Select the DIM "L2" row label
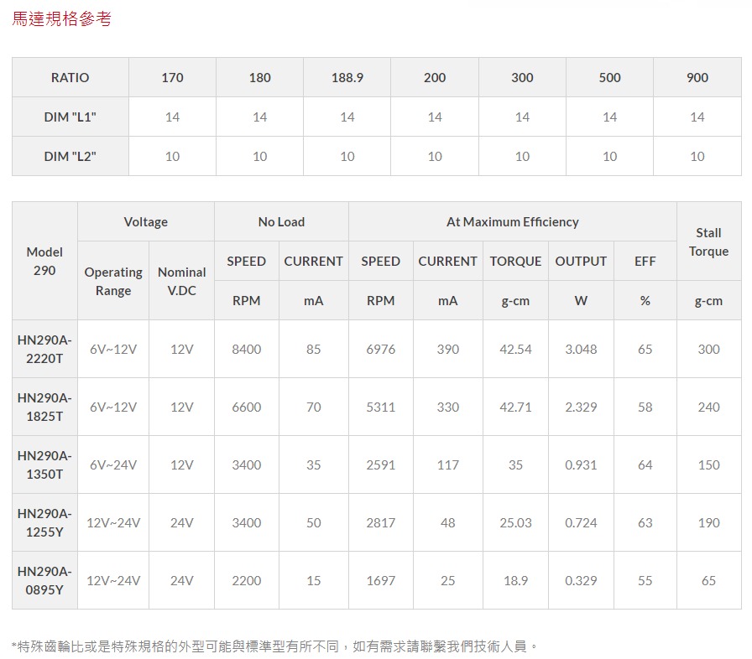Viewport: 752px width, 659px height. (x=70, y=156)
